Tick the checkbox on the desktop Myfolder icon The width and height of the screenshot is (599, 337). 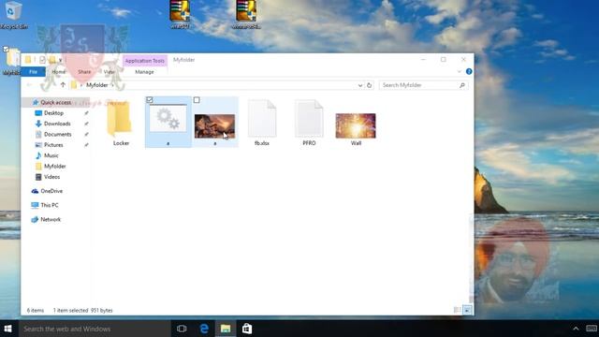[x=6, y=49]
